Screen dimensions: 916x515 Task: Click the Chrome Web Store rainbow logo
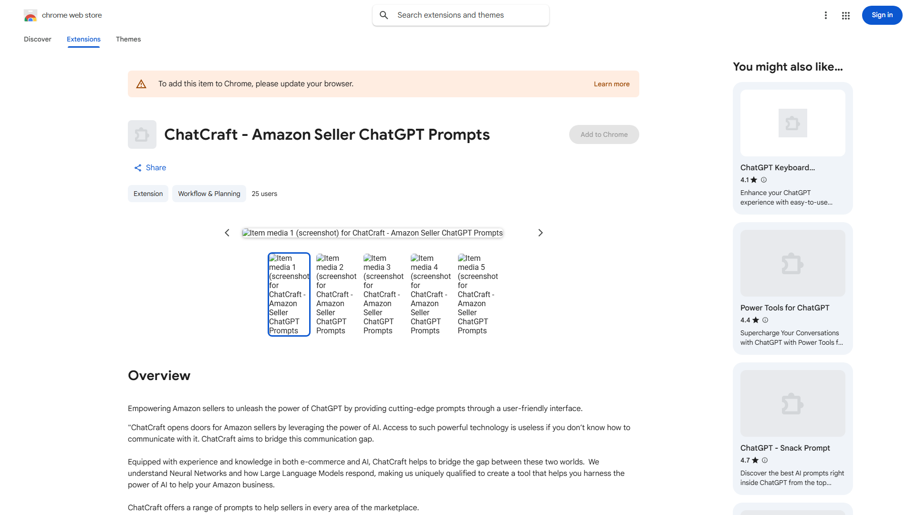31,16
